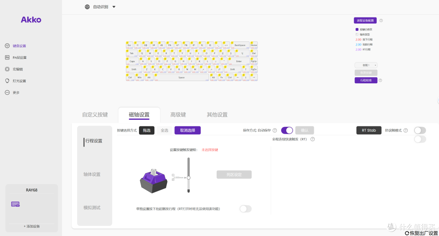The height and width of the screenshot is (236, 439).
Task: Switch to the 高级键 tab
Action: [x=178, y=115]
